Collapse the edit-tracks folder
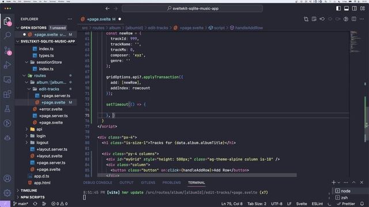The height and width of the screenshot is (207, 369). coord(49,89)
